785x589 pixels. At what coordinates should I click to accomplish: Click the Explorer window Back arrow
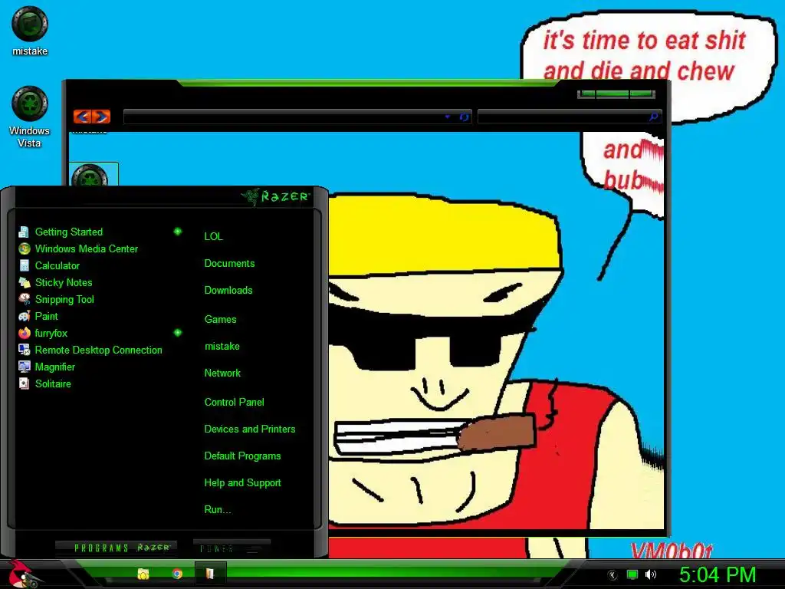click(83, 117)
